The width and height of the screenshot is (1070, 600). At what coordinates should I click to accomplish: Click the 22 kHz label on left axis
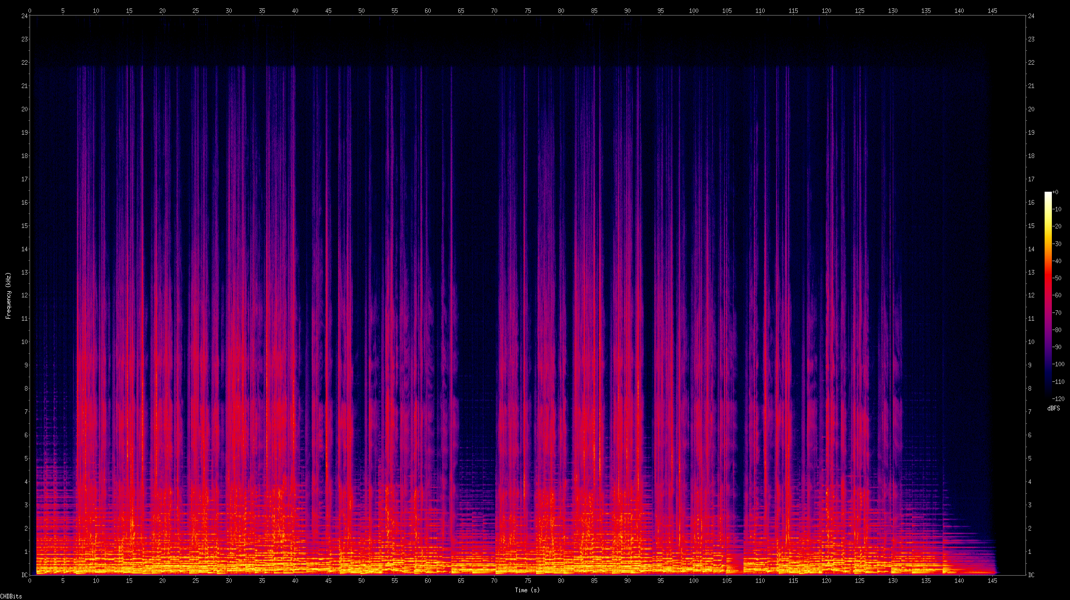24,63
